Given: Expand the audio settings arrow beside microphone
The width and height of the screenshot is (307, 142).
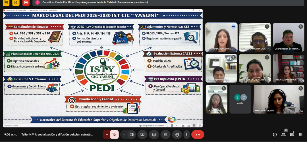Looking at the screenshot, I should coord(107,134).
